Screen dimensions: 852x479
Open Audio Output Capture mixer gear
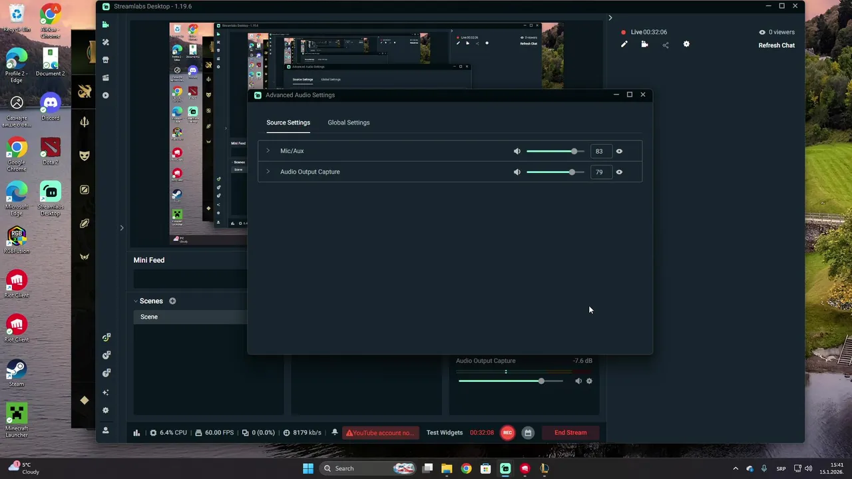pos(589,381)
